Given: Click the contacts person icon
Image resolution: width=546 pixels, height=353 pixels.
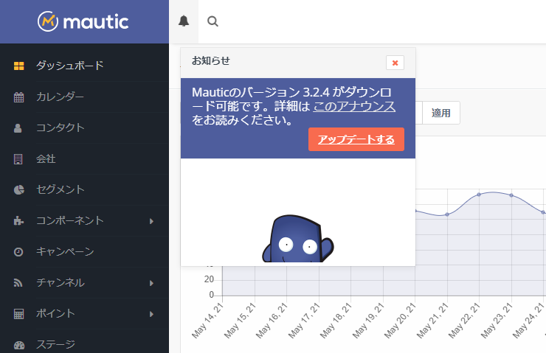Looking at the screenshot, I should (x=19, y=127).
